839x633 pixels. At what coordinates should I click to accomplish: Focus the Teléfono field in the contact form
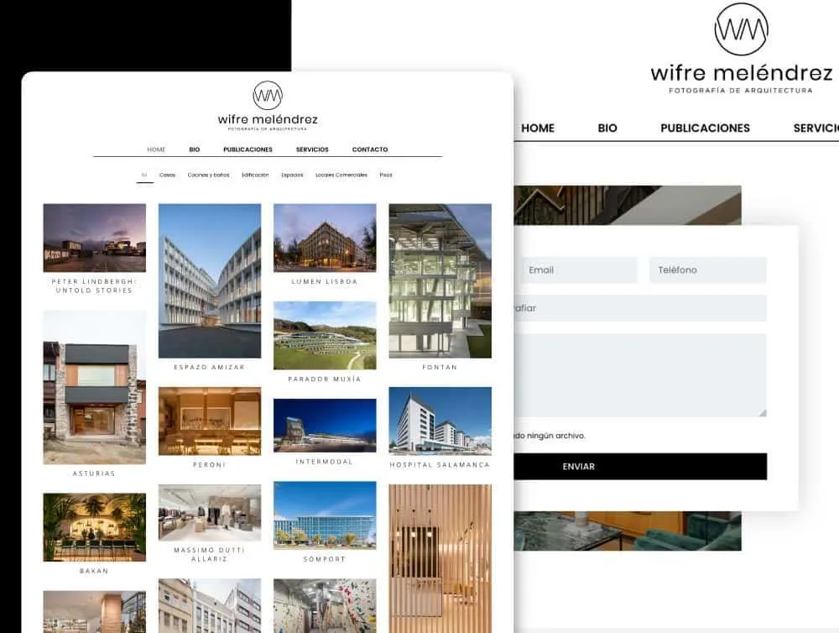tap(708, 270)
